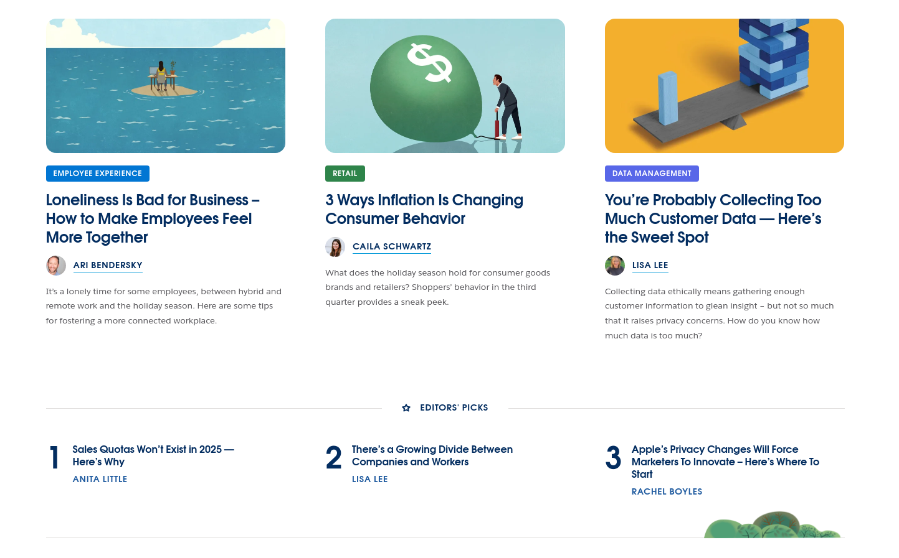Open Apple's Privacy Changes editors' pick
This screenshot has height=558, width=899.
pyautogui.click(x=725, y=462)
